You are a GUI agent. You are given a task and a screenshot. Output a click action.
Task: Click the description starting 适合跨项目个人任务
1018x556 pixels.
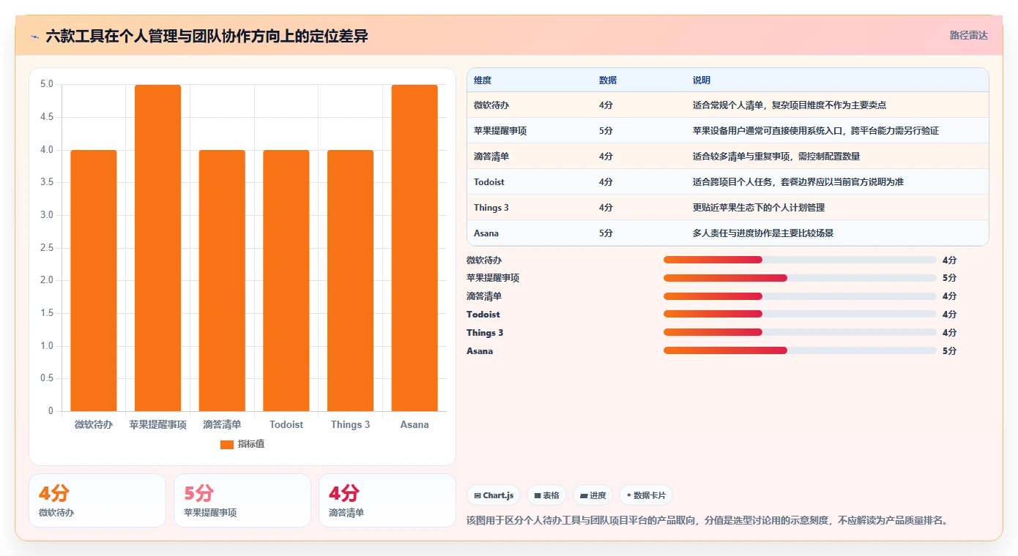click(x=798, y=182)
